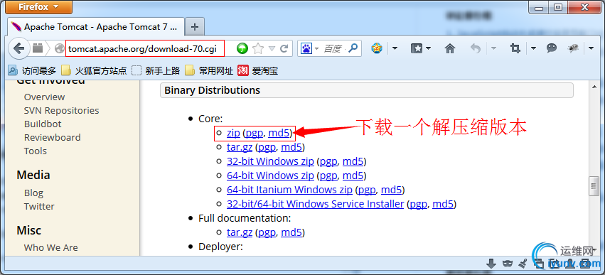Open a new tab with plus button

point(195,27)
